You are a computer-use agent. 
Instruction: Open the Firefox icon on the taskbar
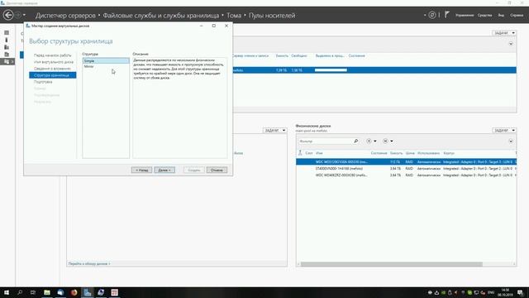point(74,292)
